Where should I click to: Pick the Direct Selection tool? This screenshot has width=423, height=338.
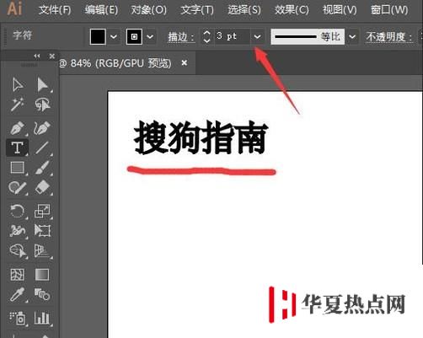43,85
